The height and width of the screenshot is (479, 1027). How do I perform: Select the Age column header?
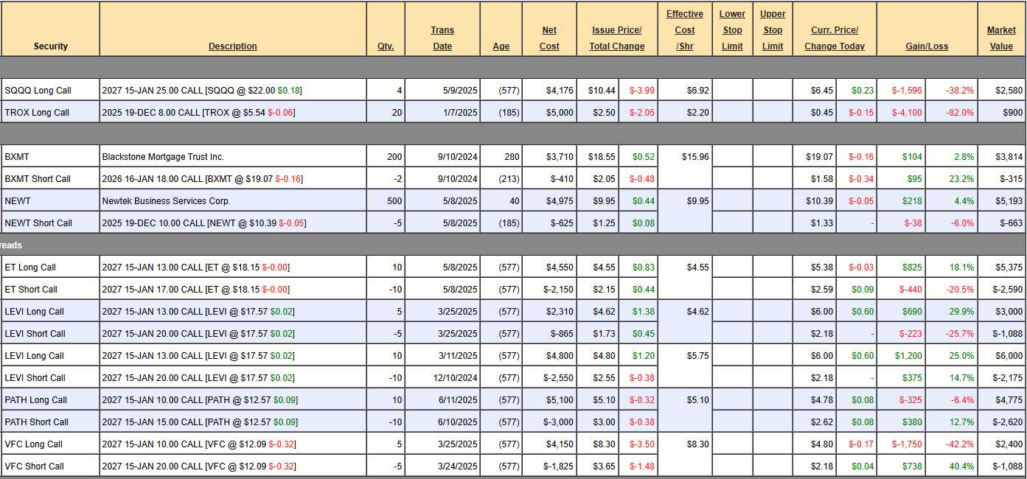click(501, 46)
